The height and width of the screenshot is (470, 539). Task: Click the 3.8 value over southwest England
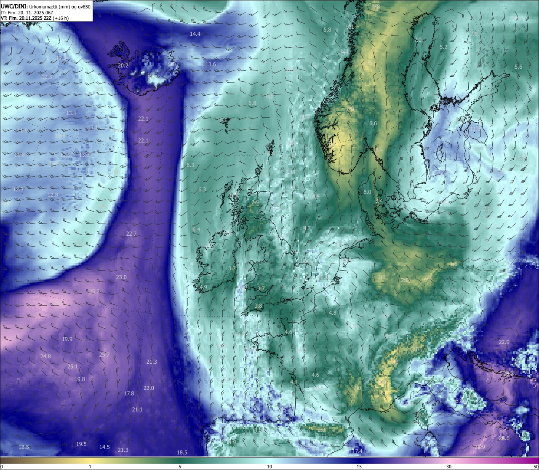258,306
